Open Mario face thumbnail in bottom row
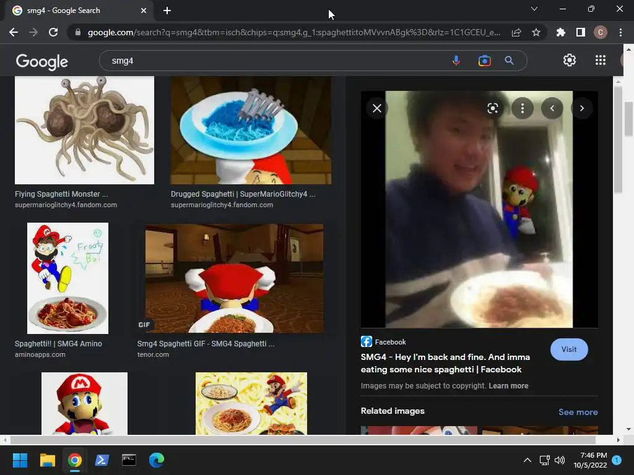This screenshot has width=634, height=475. click(x=84, y=403)
